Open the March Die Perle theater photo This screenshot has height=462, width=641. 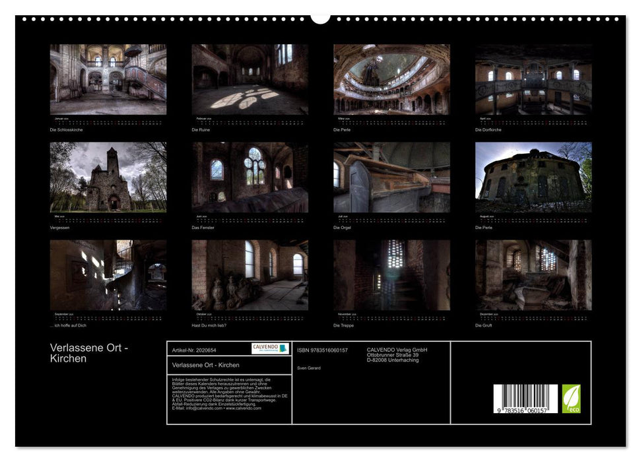pyautogui.click(x=391, y=80)
